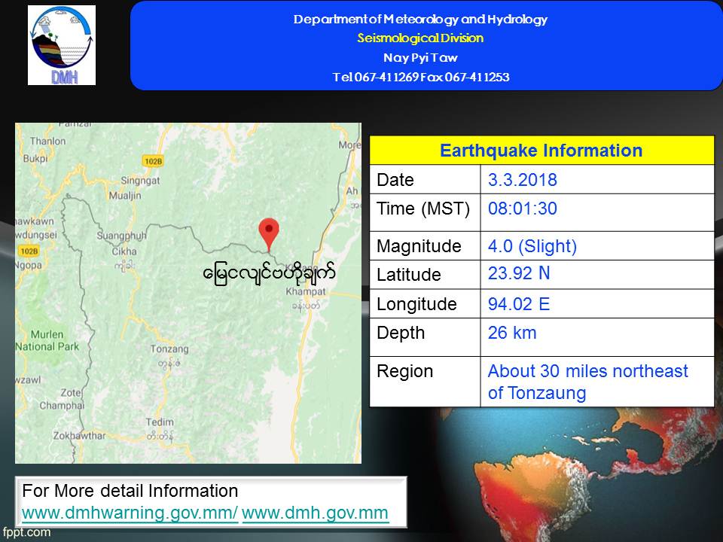Select the time value 08:01:30

tap(523, 209)
